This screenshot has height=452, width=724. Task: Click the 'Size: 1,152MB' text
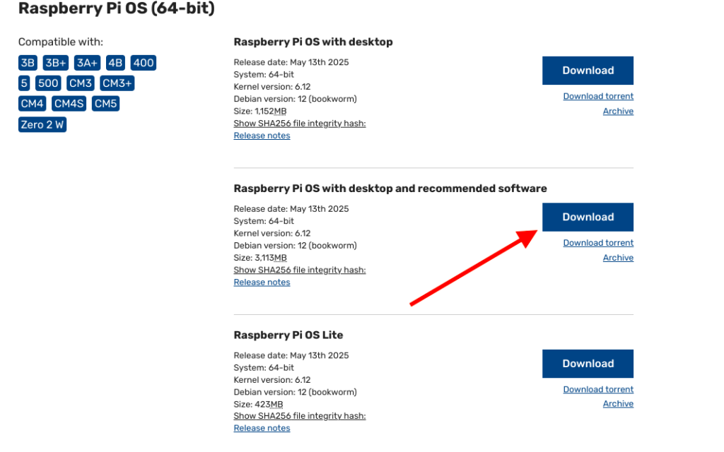(260, 111)
